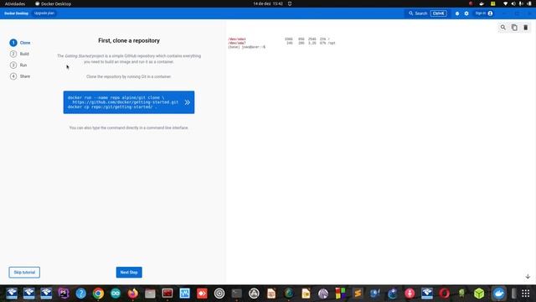Open the Docker Desktop app menu in top bar
The image size is (536, 302).
pyautogui.click(x=54, y=3)
